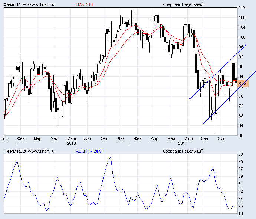Click the 34 value on ADX axis
This screenshot has height=219, width=256.
[x=241, y=199]
